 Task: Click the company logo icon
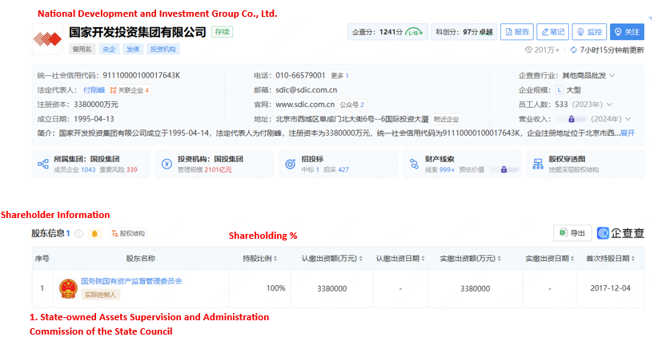click(x=47, y=38)
